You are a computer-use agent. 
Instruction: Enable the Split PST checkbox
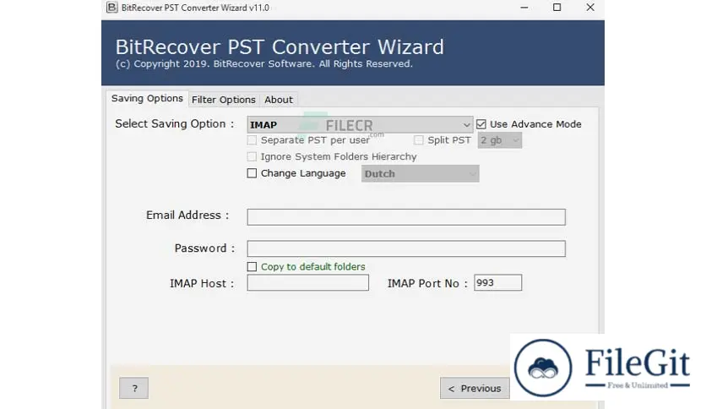tap(419, 140)
